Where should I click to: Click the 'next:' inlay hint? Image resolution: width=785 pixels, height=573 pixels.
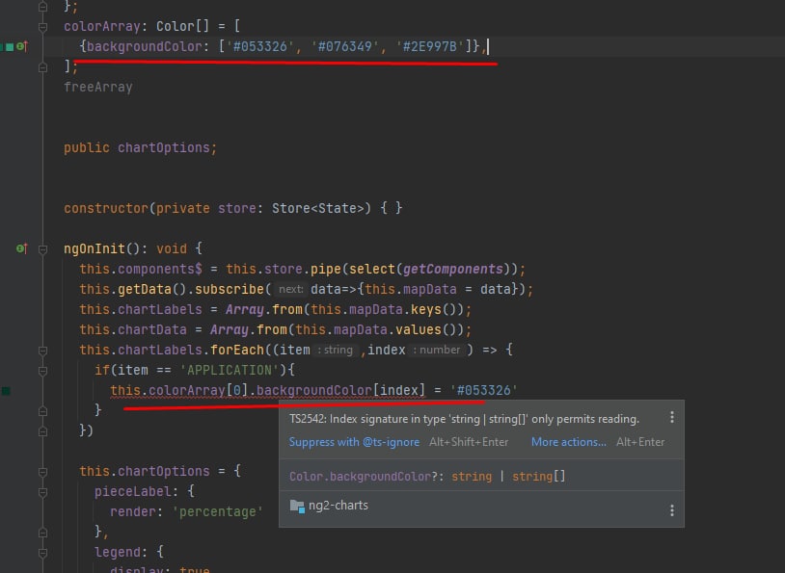coord(291,290)
